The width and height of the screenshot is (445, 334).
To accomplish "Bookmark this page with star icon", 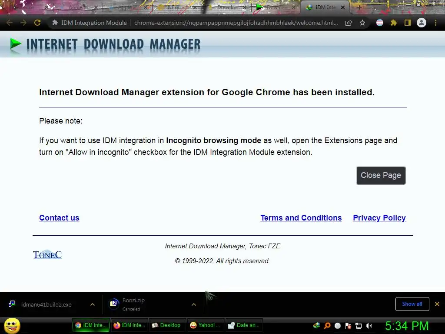I will click(x=362, y=23).
